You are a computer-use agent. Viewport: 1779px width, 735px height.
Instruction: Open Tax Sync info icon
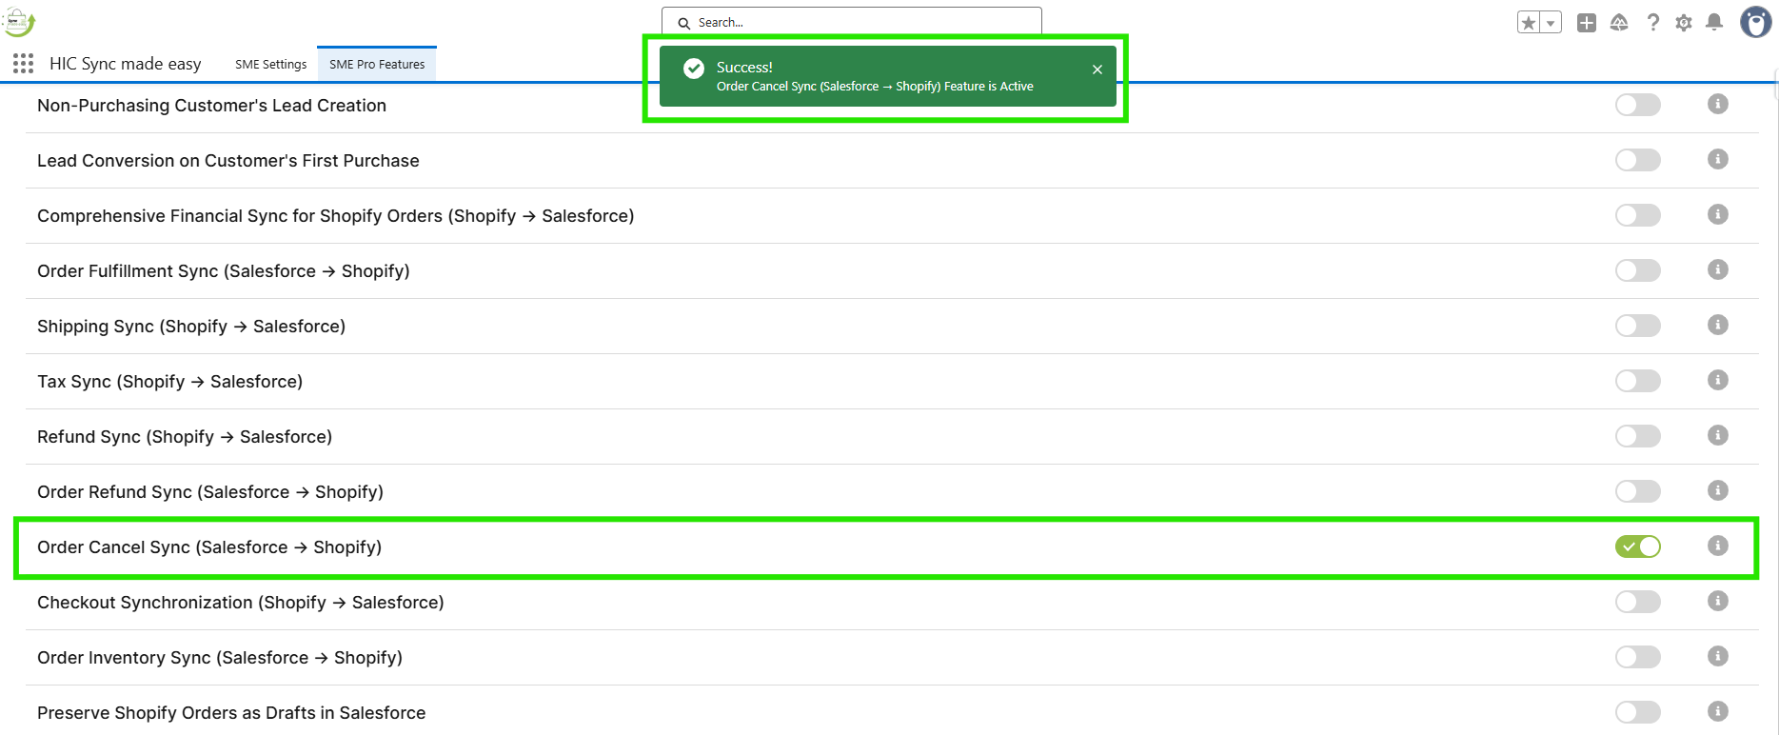tap(1718, 380)
